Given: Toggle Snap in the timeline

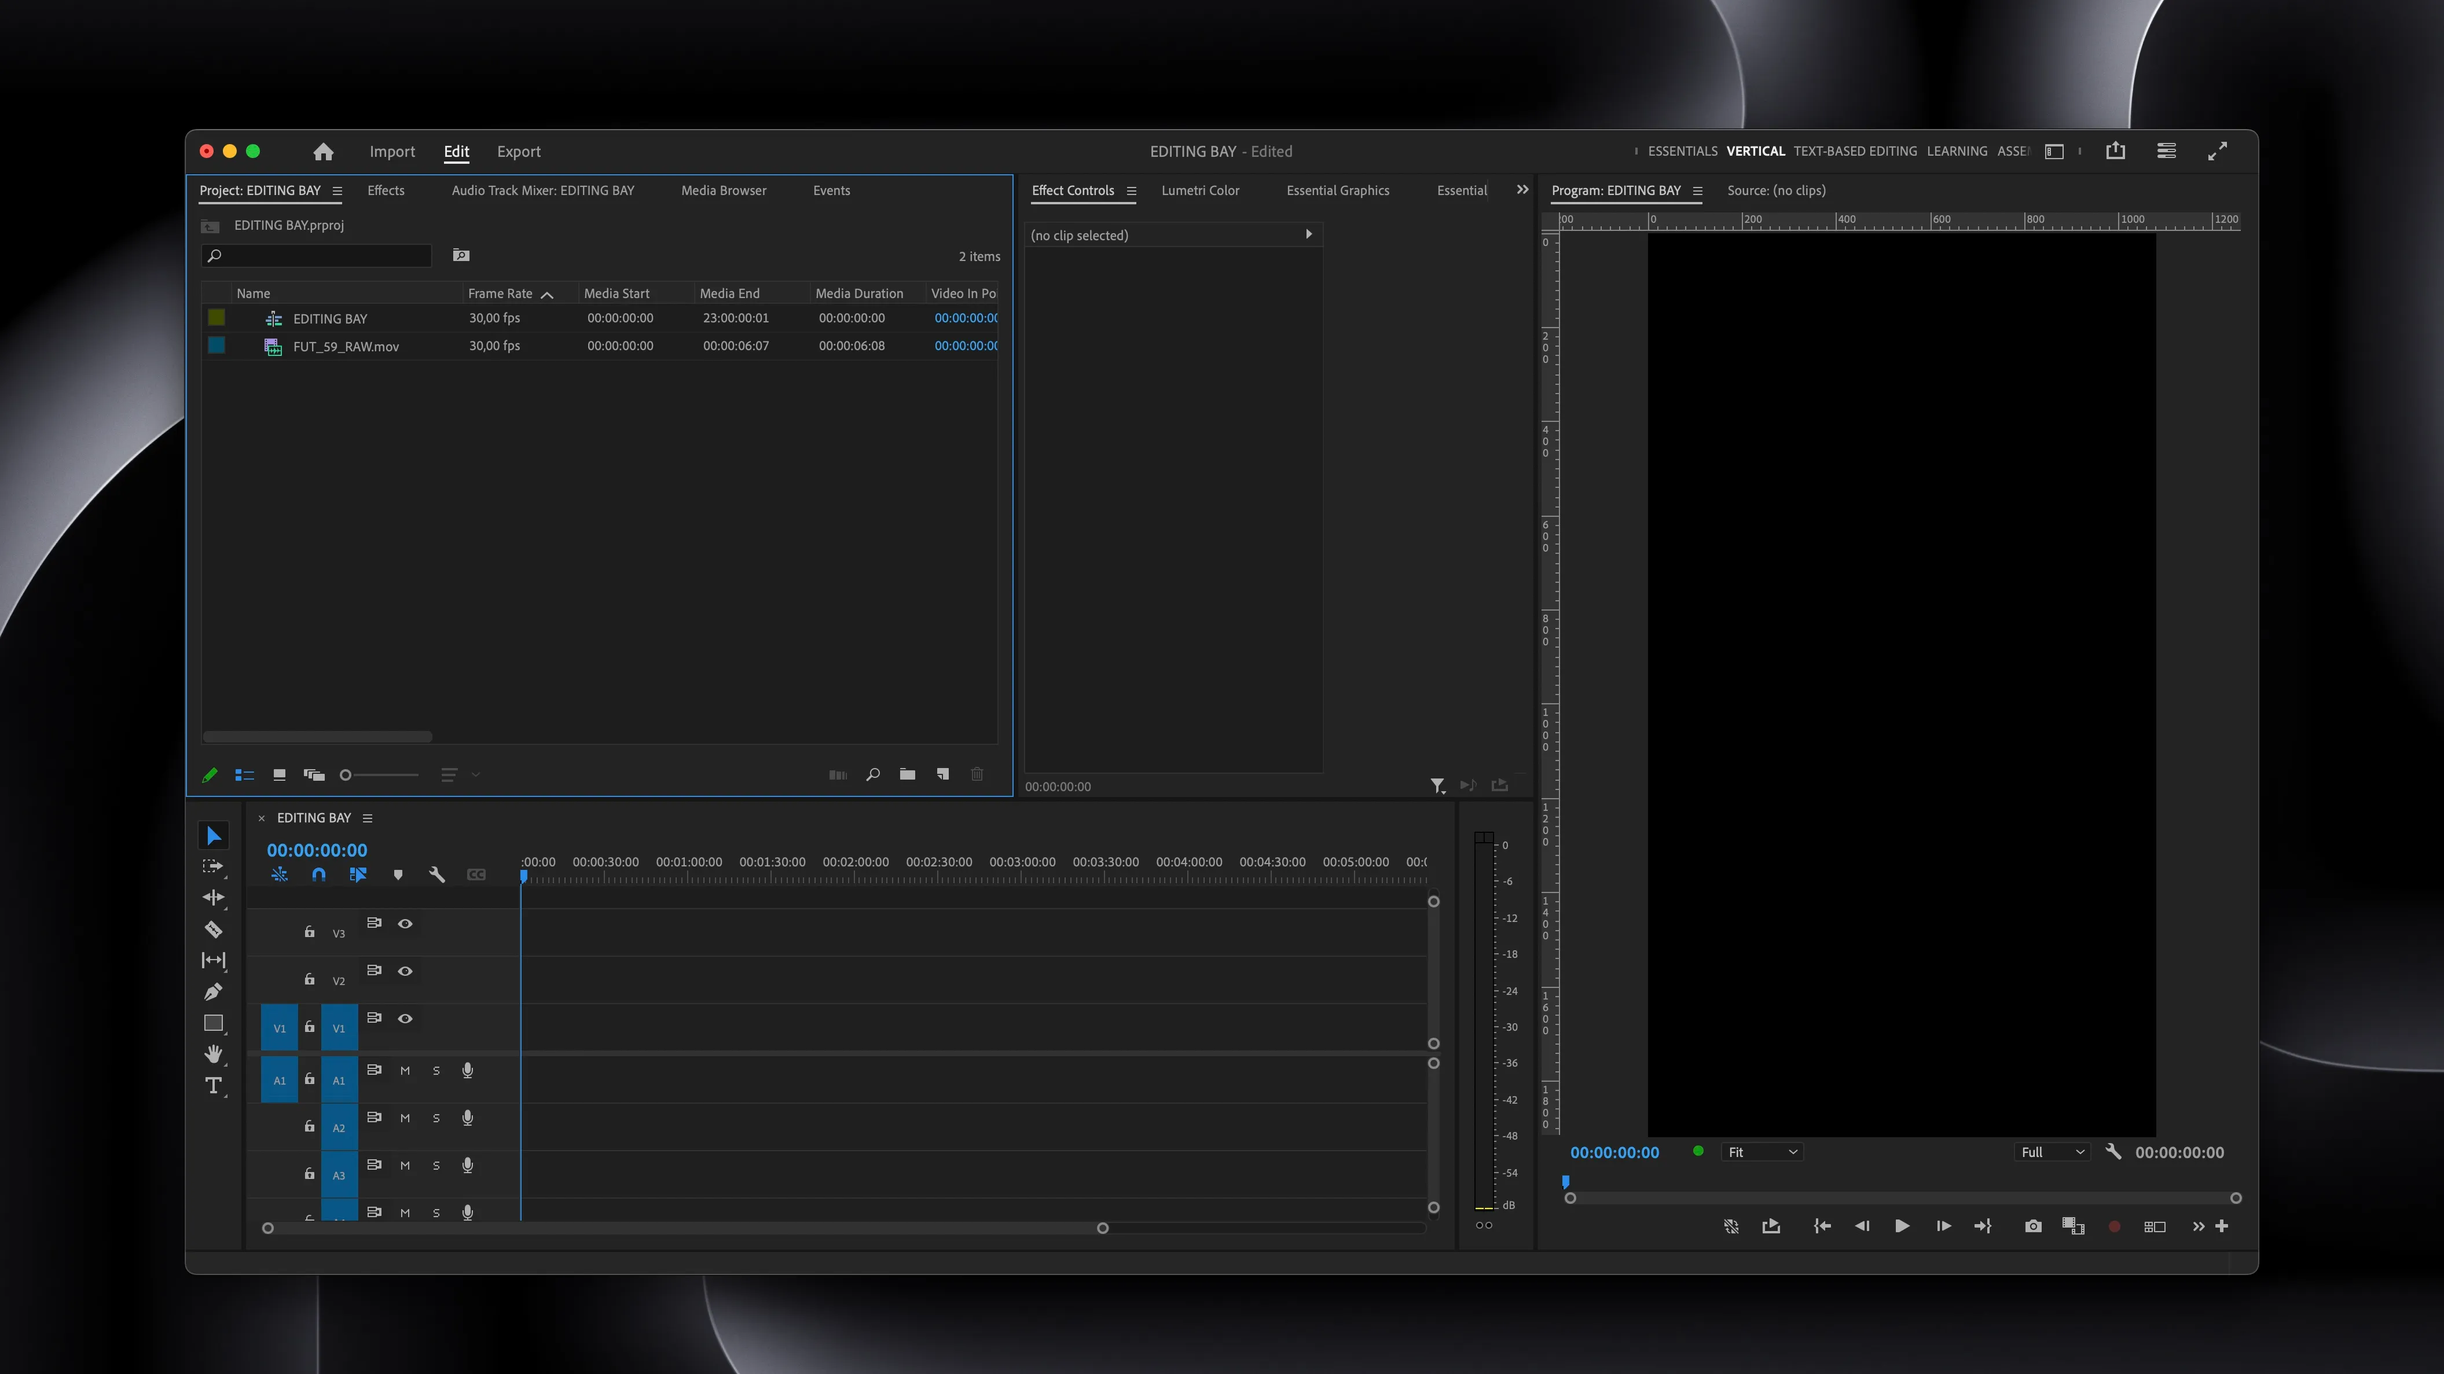Looking at the screenshot, I should click(319, 874).
